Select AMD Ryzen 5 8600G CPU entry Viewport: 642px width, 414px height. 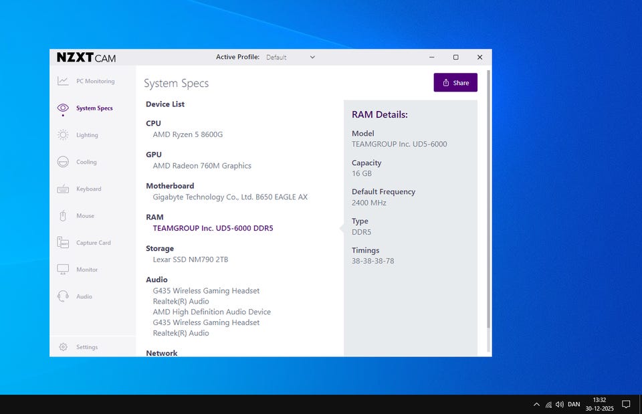point(188,134)
